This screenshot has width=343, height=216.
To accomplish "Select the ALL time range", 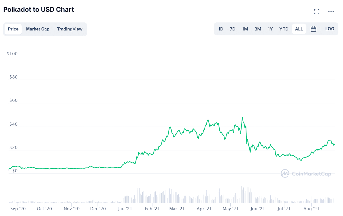I will click(299, 29).
